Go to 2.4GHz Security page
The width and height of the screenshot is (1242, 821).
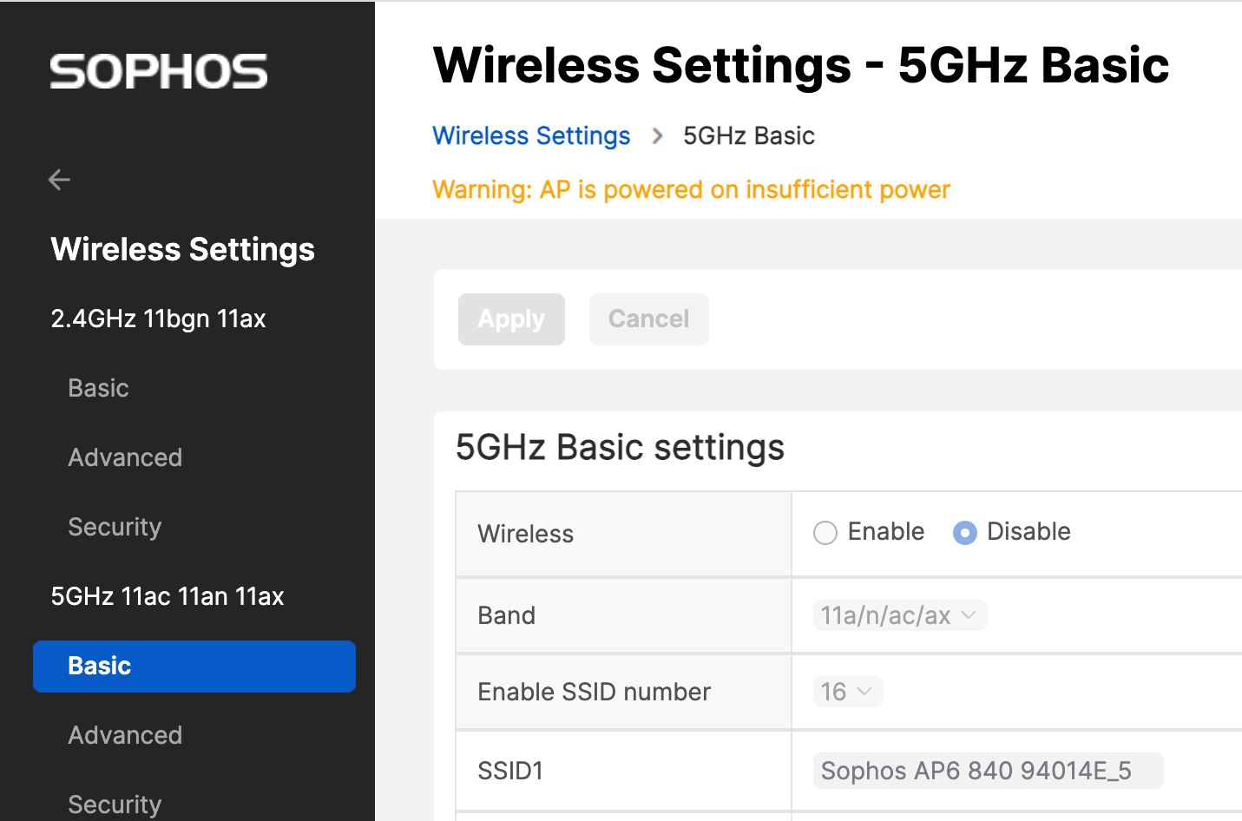tap(115, 527)
